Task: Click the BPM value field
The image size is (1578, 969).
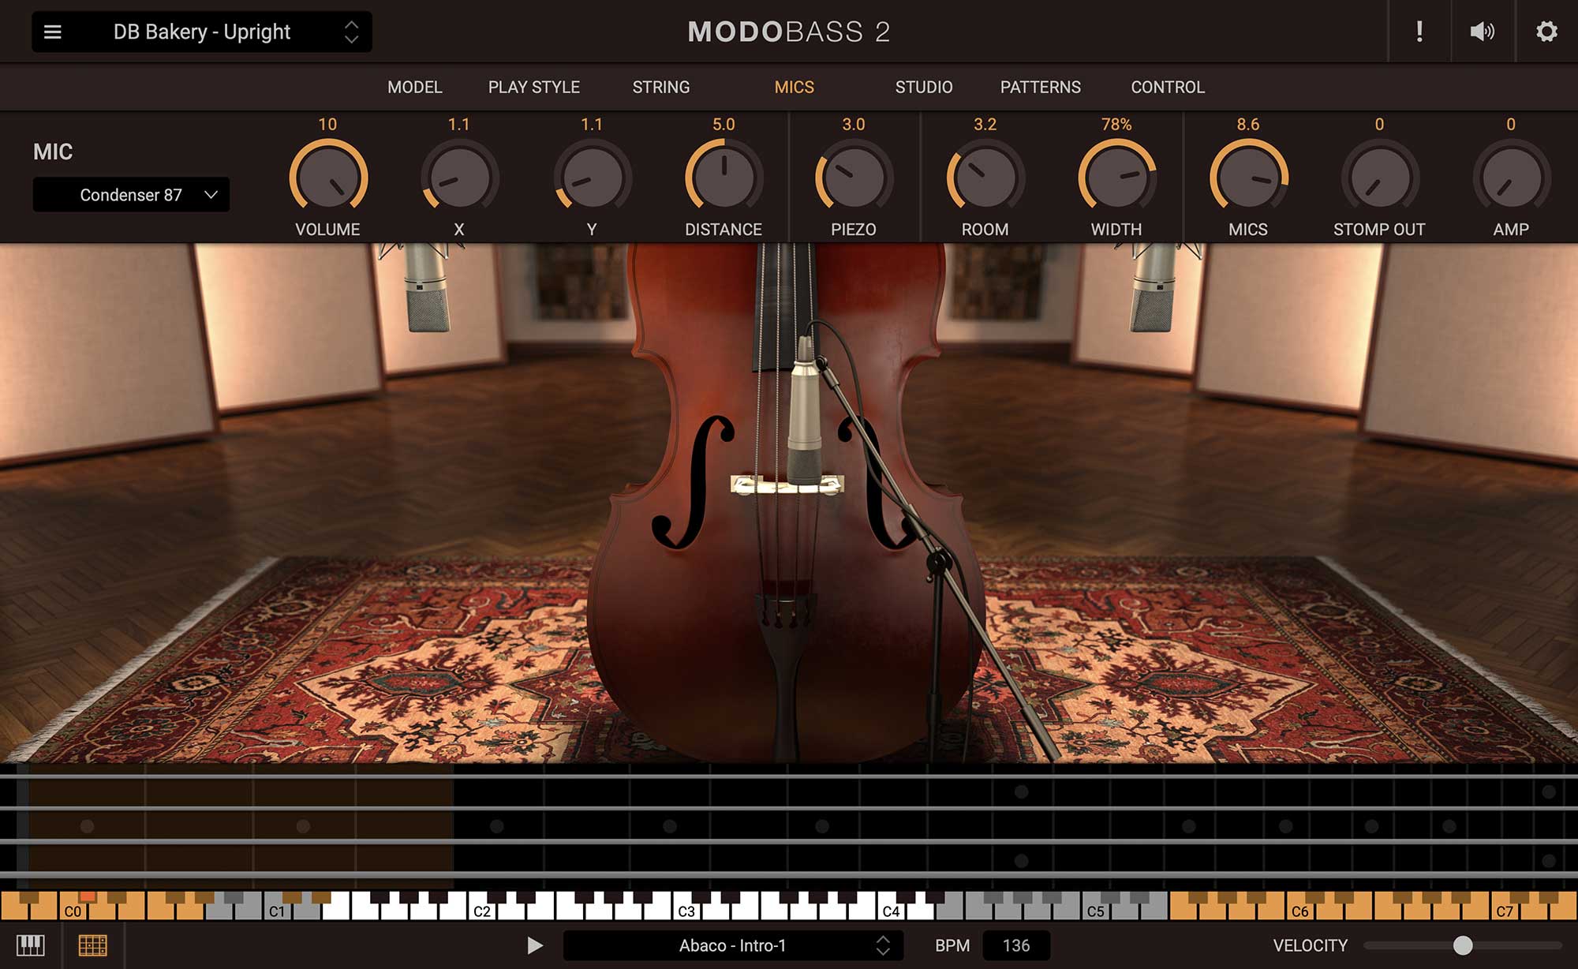Action: pyautogui.click(x=1017, y=945)
